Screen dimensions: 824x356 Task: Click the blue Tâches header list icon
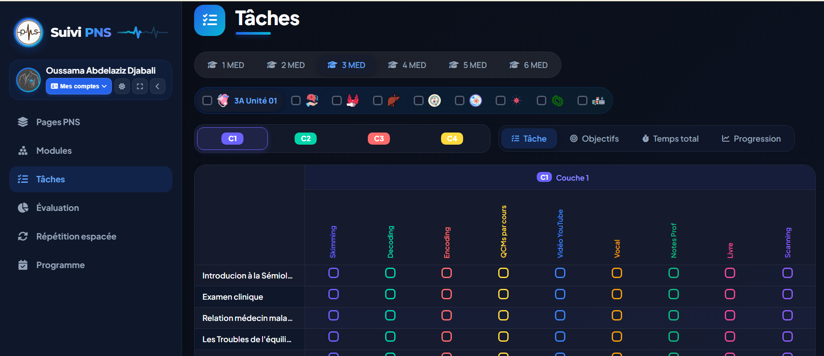click(210, 20)
